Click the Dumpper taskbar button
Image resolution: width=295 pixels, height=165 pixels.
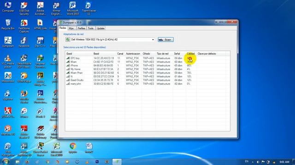tap(117, 162)
